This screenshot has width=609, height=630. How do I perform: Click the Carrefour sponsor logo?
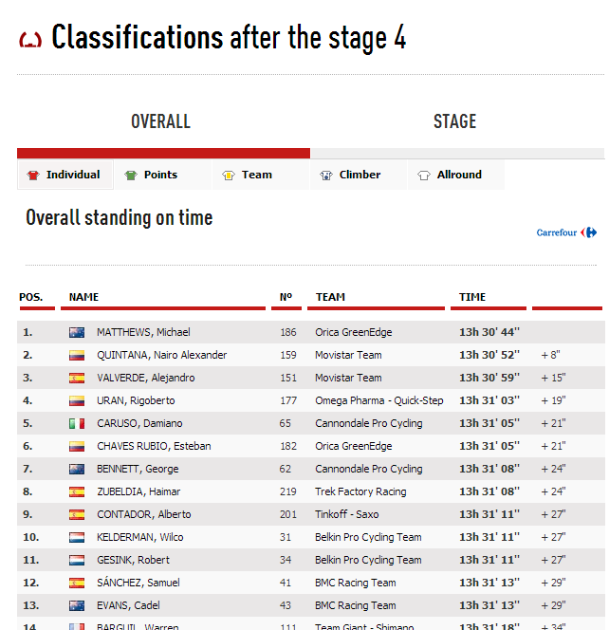[x=566, y=232]
